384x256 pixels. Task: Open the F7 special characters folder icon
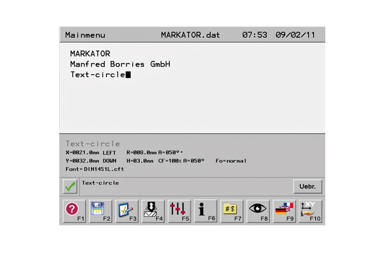(232, 211)
